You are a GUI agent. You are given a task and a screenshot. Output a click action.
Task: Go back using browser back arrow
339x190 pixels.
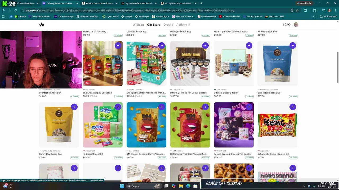tap(4, 11)
